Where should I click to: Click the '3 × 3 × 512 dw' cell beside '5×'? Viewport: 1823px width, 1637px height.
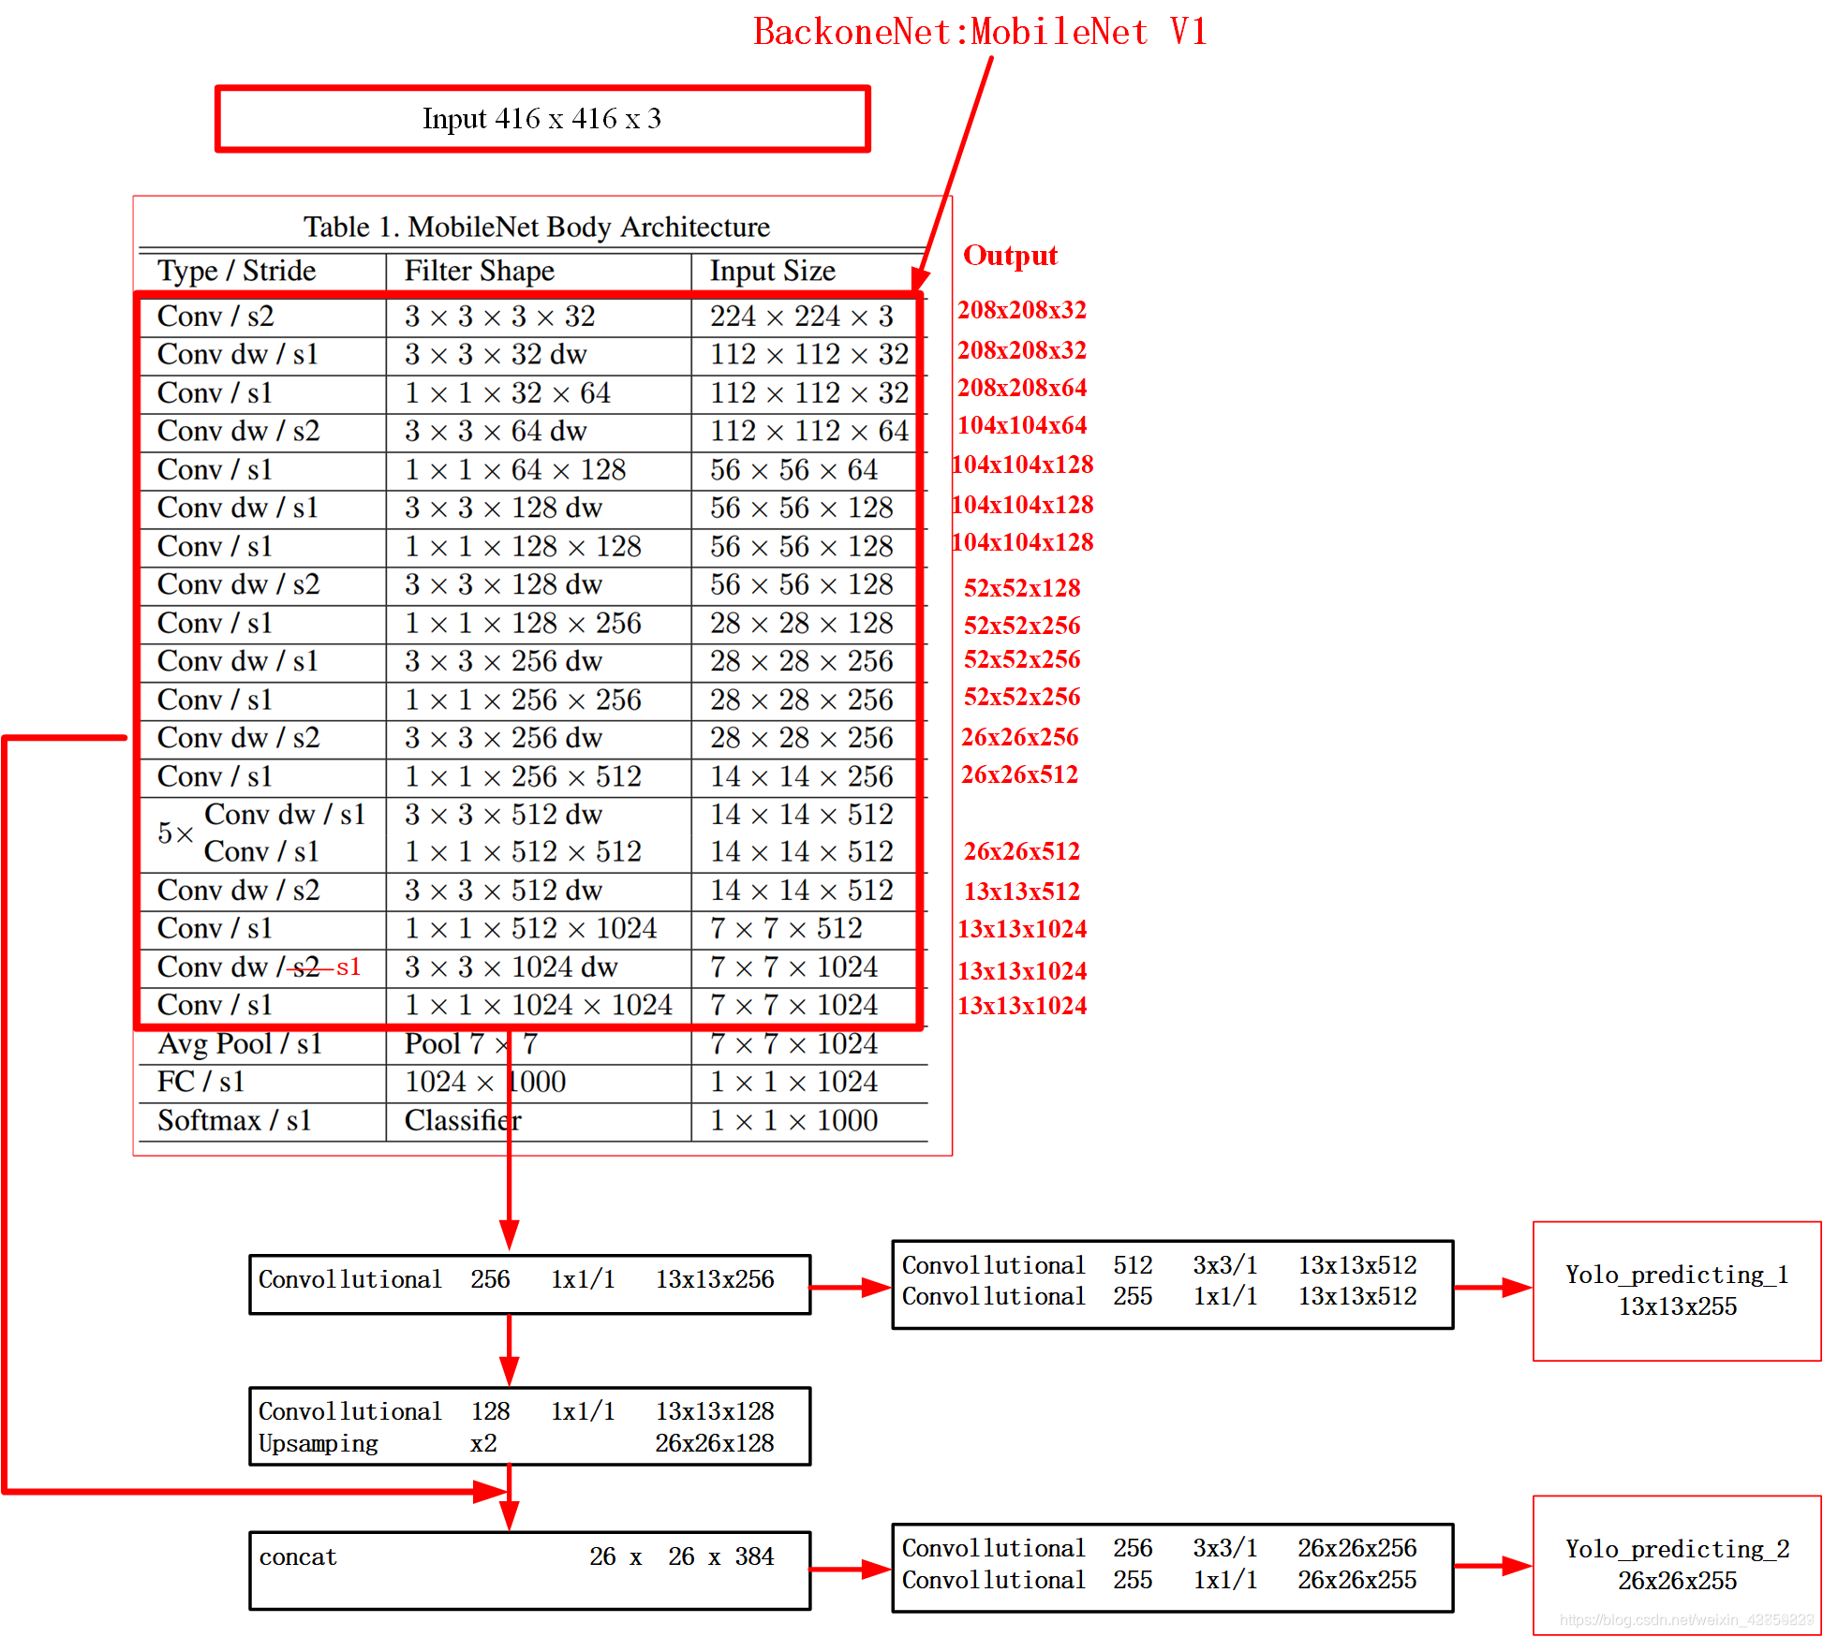pyautogui.click(x=503, y=815)
